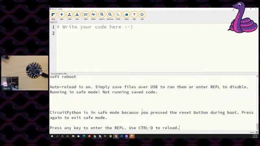Click the Load file toolbar icon
This screenshot has width=260, height=146.
tap(69, 15)
